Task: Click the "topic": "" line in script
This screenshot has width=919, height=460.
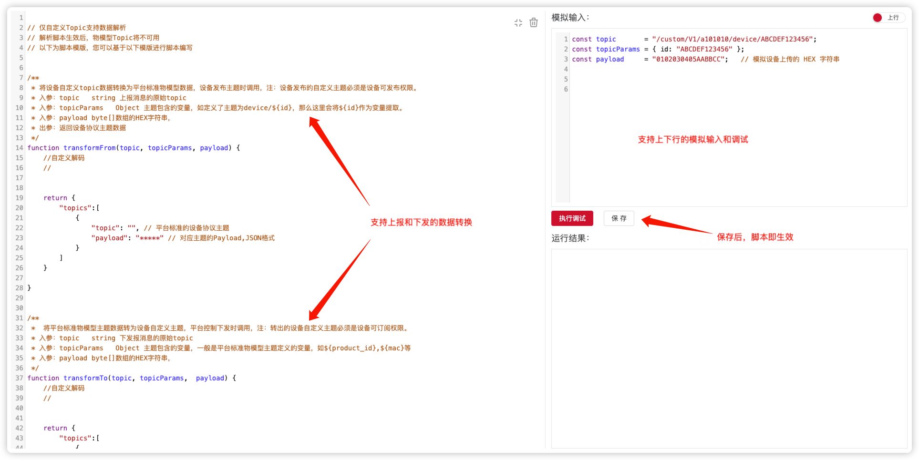Action: (x=160, y=228)
